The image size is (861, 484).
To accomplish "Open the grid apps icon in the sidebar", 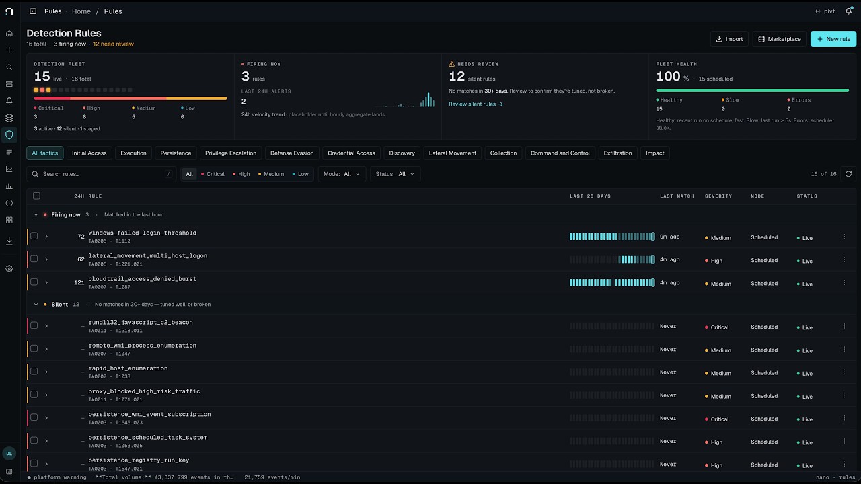I will click(x=9, y=220).
